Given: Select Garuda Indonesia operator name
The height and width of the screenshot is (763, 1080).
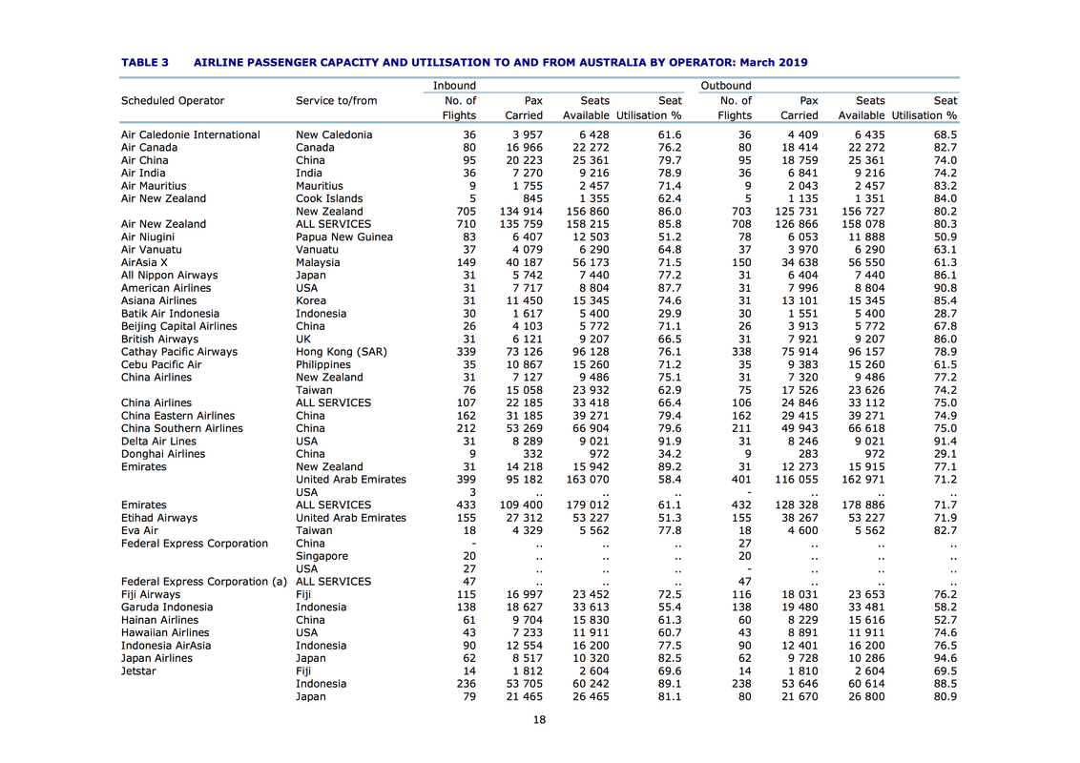Looking at the screenshot, I should point(167,608).
